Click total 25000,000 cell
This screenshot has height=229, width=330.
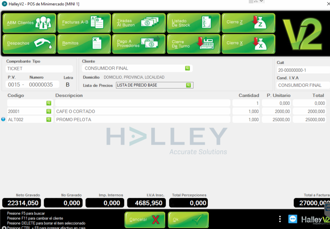(x=309, y=120)
